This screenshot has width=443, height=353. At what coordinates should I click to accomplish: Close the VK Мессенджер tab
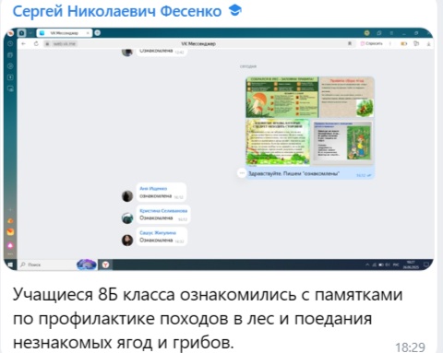88,33
